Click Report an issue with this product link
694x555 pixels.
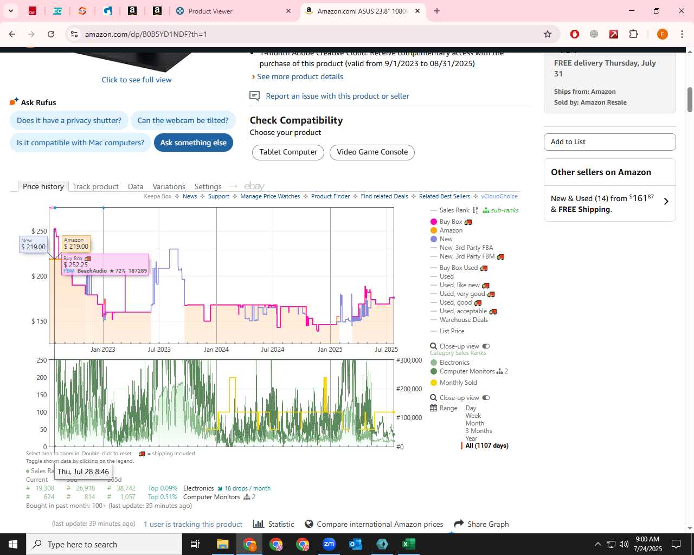pyautogui.click(x=337, y=96)
